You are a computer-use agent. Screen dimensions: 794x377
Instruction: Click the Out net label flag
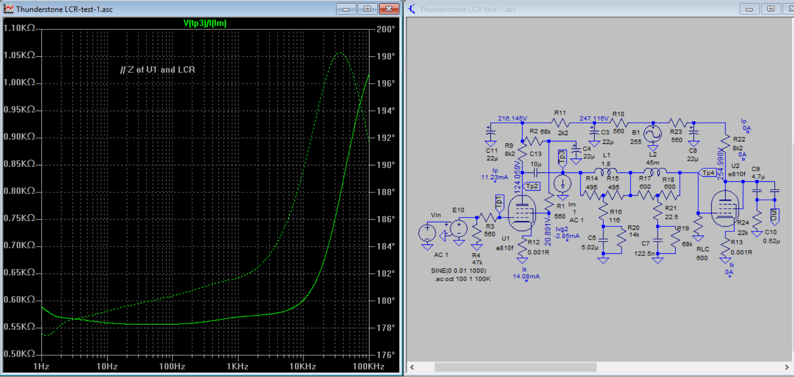pos(774,216)
